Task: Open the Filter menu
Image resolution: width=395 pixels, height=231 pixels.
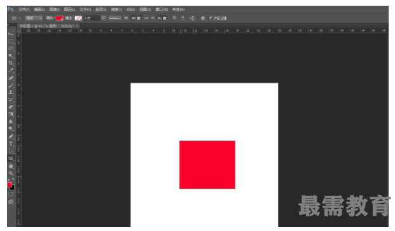Action: (116, 10)
